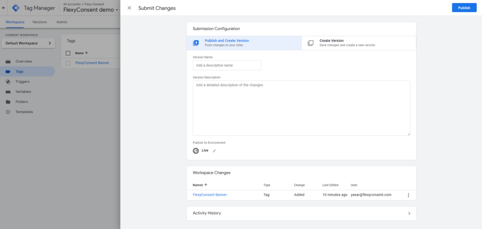Select Publish and Create Version option
Screen dimensions: 482x229
point(244,43)
